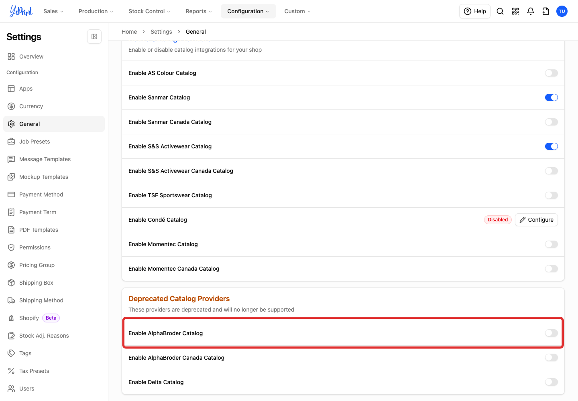Open Job Presets settings
The height and width of the screenshot is (401, 578).
pyautogui.click(x=54, y=142)
